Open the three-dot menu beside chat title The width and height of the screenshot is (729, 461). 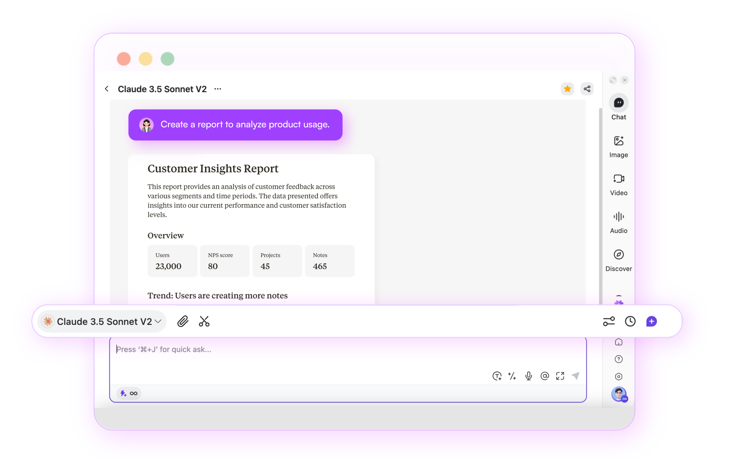coord(218,89)
